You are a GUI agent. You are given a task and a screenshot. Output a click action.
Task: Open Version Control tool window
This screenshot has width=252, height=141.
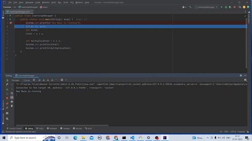click(x=14, y=128)
